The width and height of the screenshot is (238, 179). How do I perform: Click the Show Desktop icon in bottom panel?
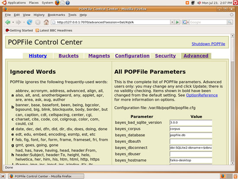click(x=3, y=176)
